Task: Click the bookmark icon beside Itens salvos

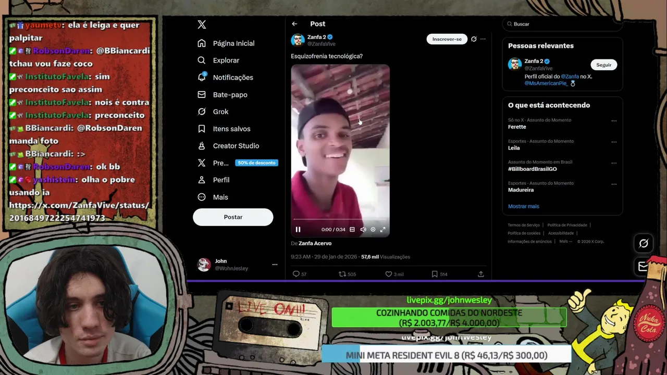Action: click(202, 129)
